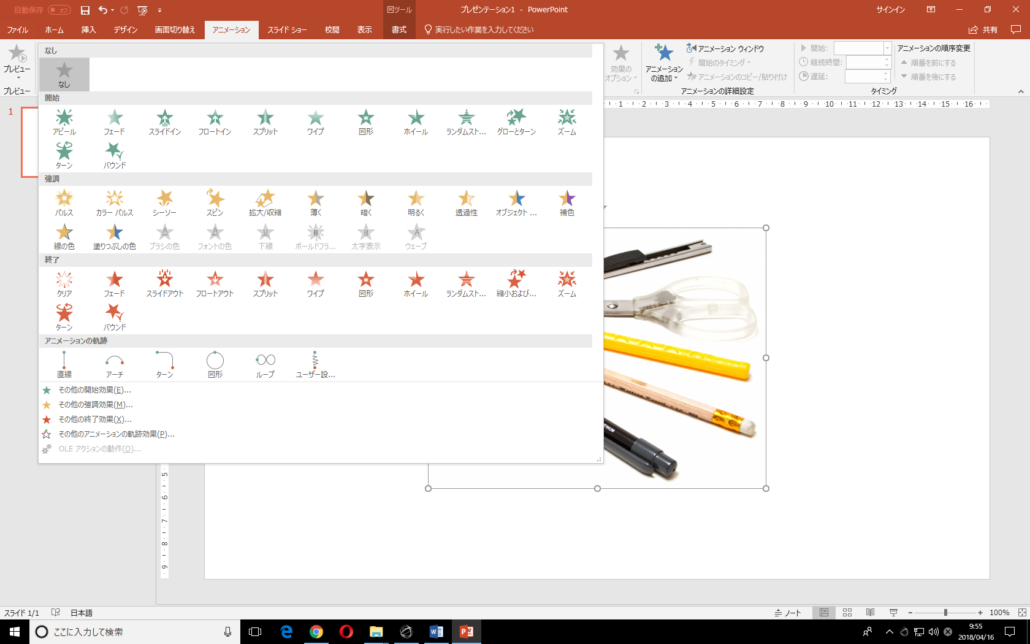
Task: Select the 直線 motion path
Action: point(64,365)
